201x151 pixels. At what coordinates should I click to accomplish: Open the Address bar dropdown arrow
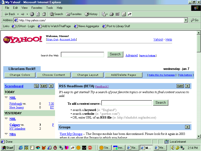pos(186,20)
